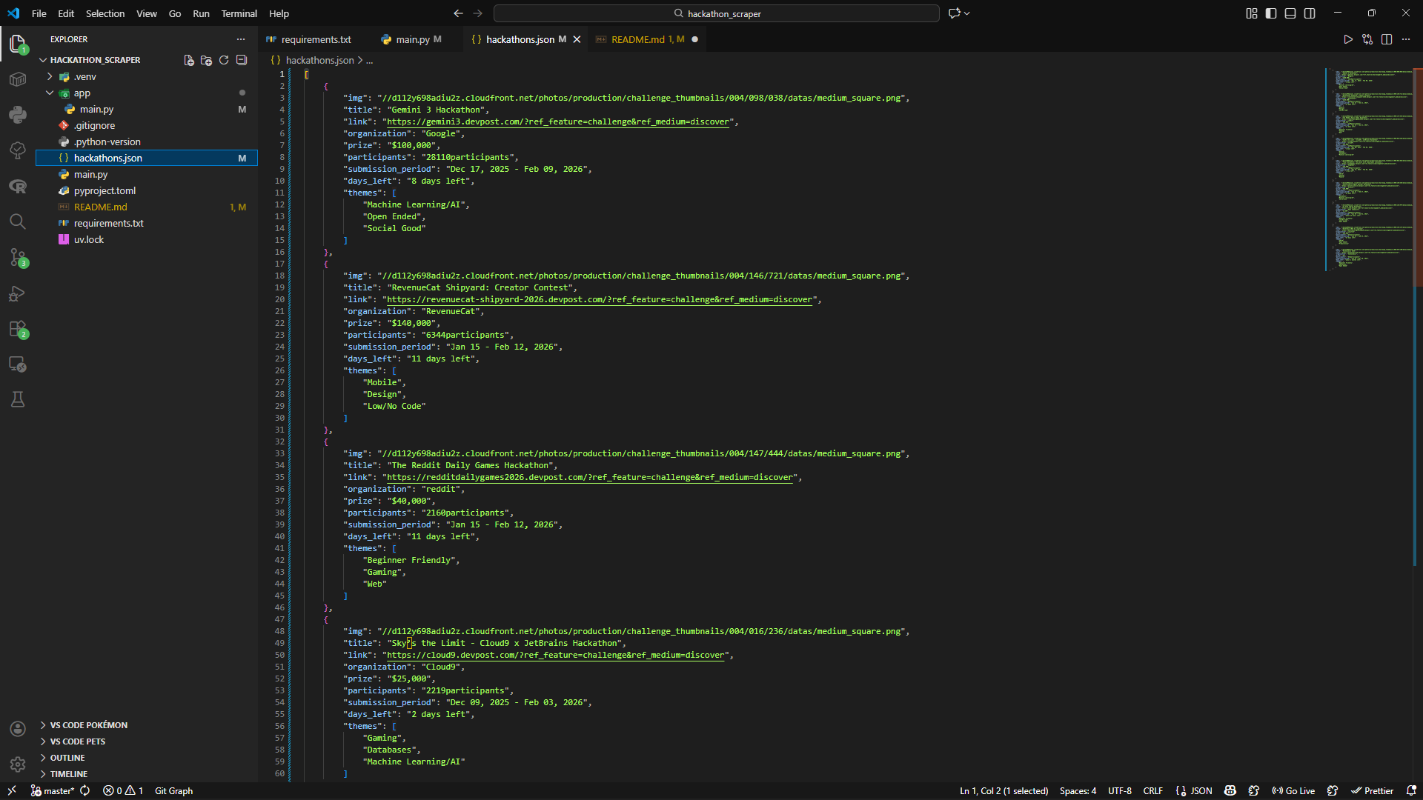Open the Run and Debug view

coord(18,293)
